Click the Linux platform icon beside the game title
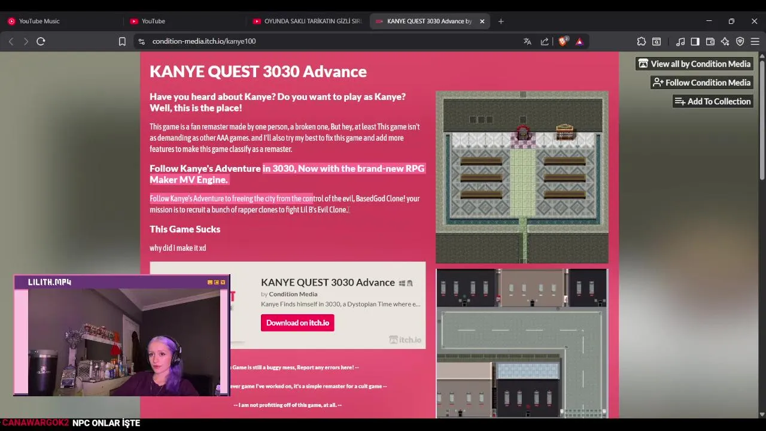The width and height of the screenshot is (766, 431). point(409,283)
